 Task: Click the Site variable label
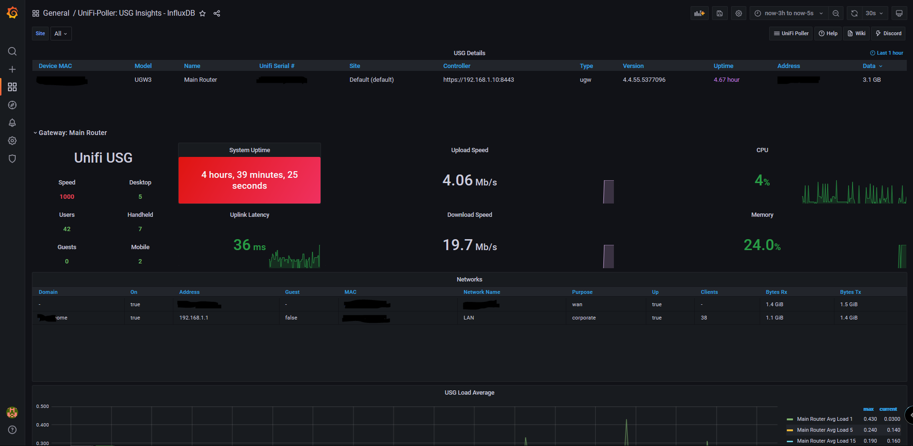pyautogui.click(x=40, y=33)
